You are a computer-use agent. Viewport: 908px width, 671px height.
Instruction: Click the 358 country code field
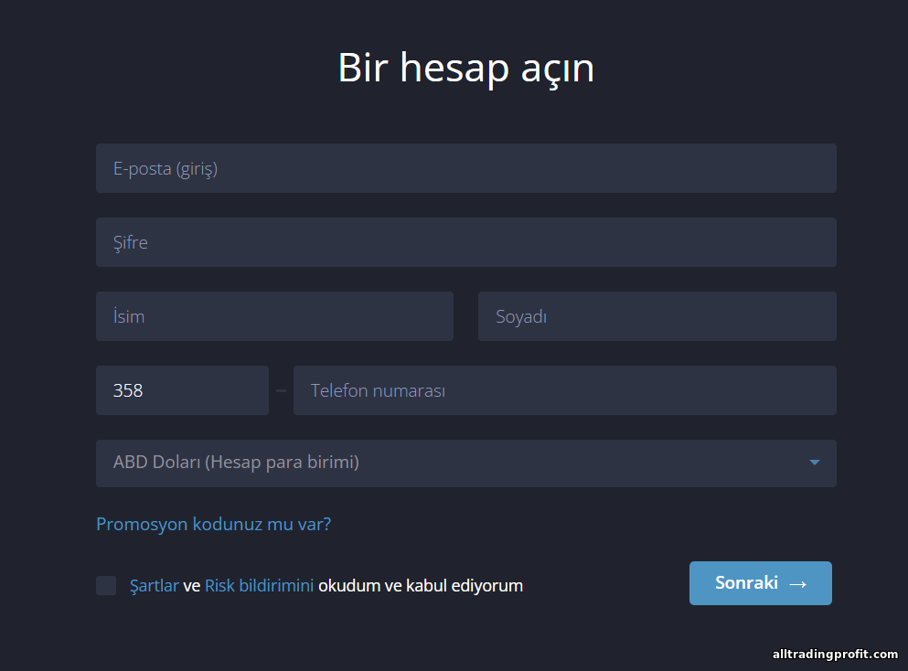click(x=182, y=390)
